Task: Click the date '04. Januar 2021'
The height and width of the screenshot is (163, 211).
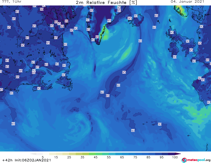Action: 187,2
